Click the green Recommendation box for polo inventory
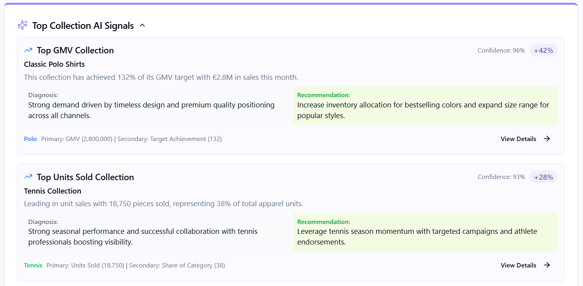 (x=425, y=105)
